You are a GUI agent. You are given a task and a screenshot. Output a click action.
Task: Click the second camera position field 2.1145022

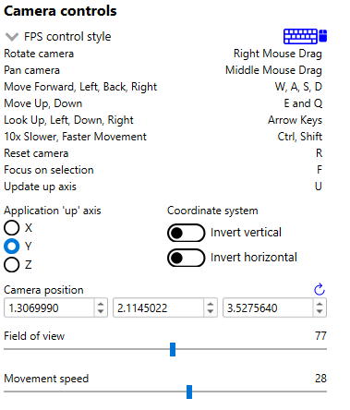[158, 307]
